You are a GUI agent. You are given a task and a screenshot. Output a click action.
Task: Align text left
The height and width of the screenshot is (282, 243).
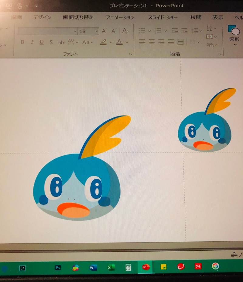point(142,42)
